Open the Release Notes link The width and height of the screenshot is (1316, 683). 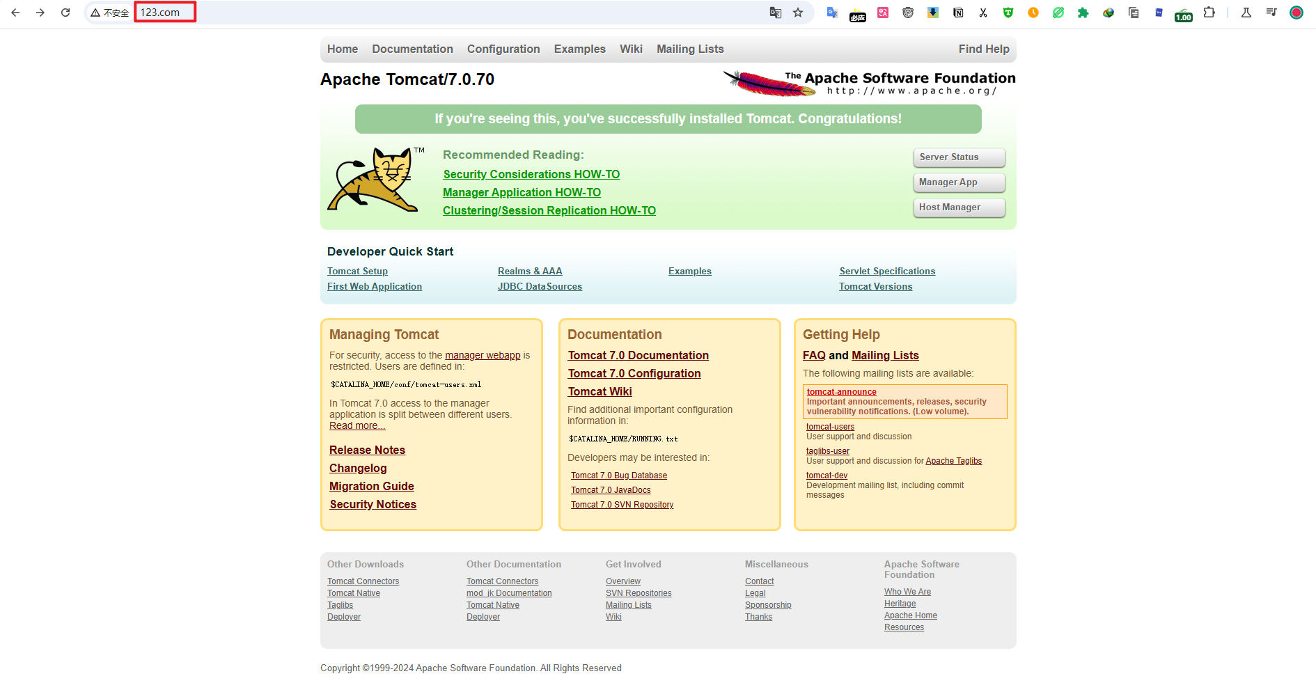pyautogui.click(x=367, y=450)
